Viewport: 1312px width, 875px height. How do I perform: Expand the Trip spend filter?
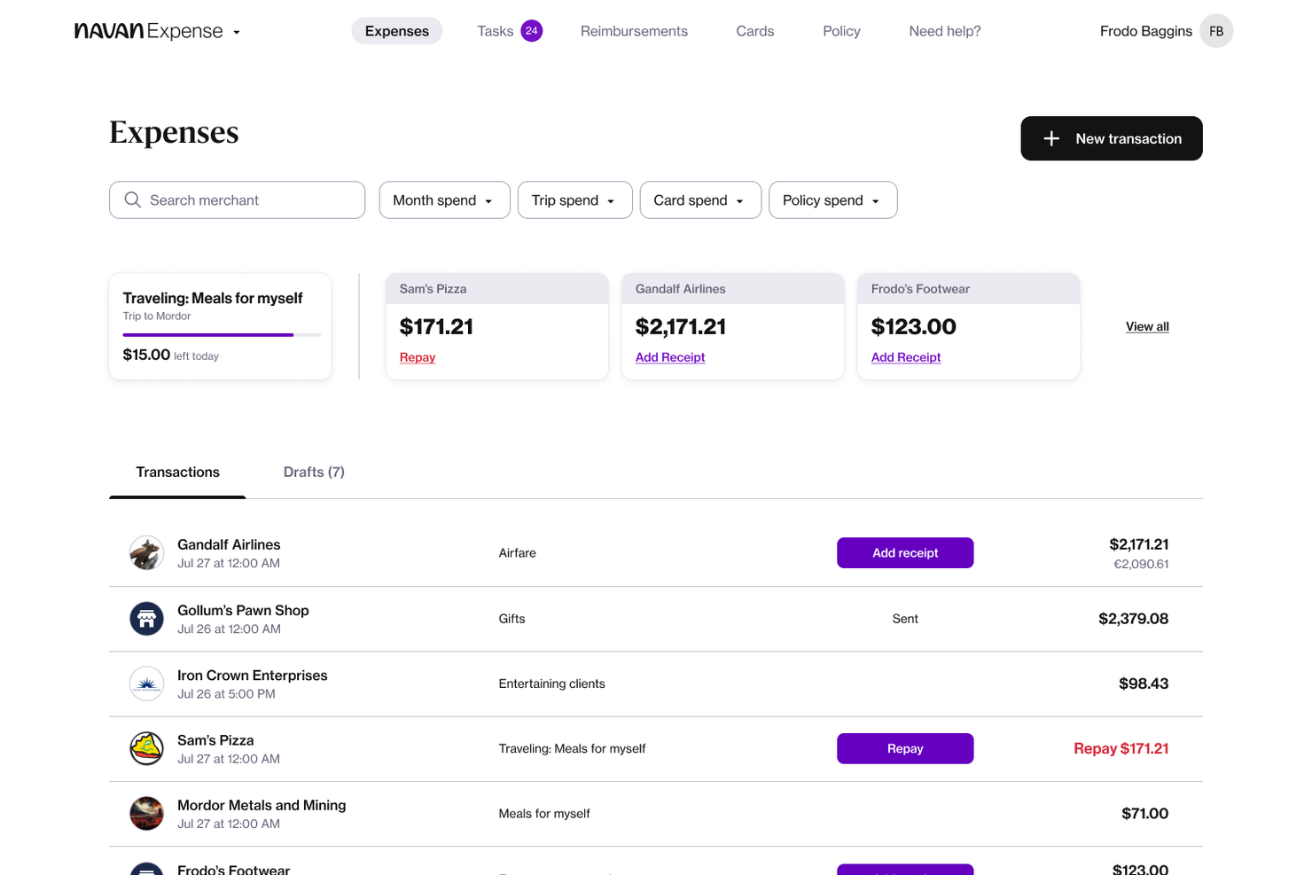[x=574, y=200]
